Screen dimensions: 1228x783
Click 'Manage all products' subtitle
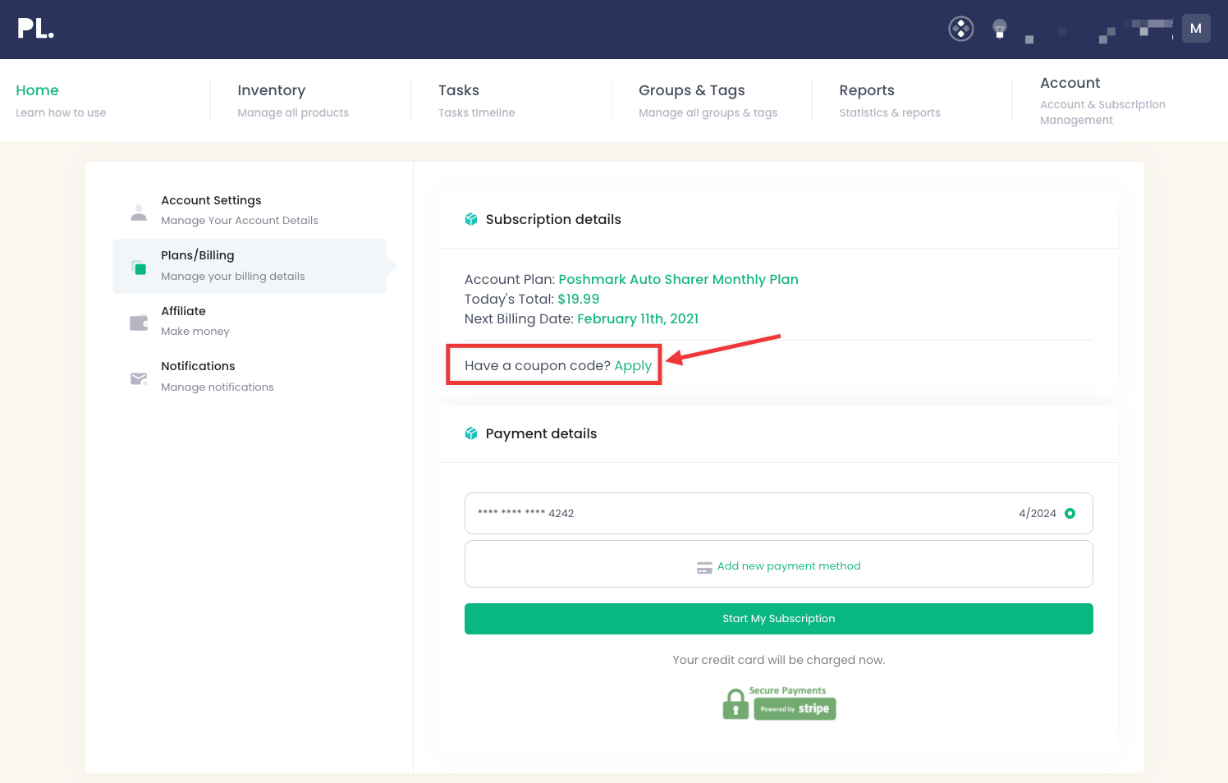coord(293,112)
